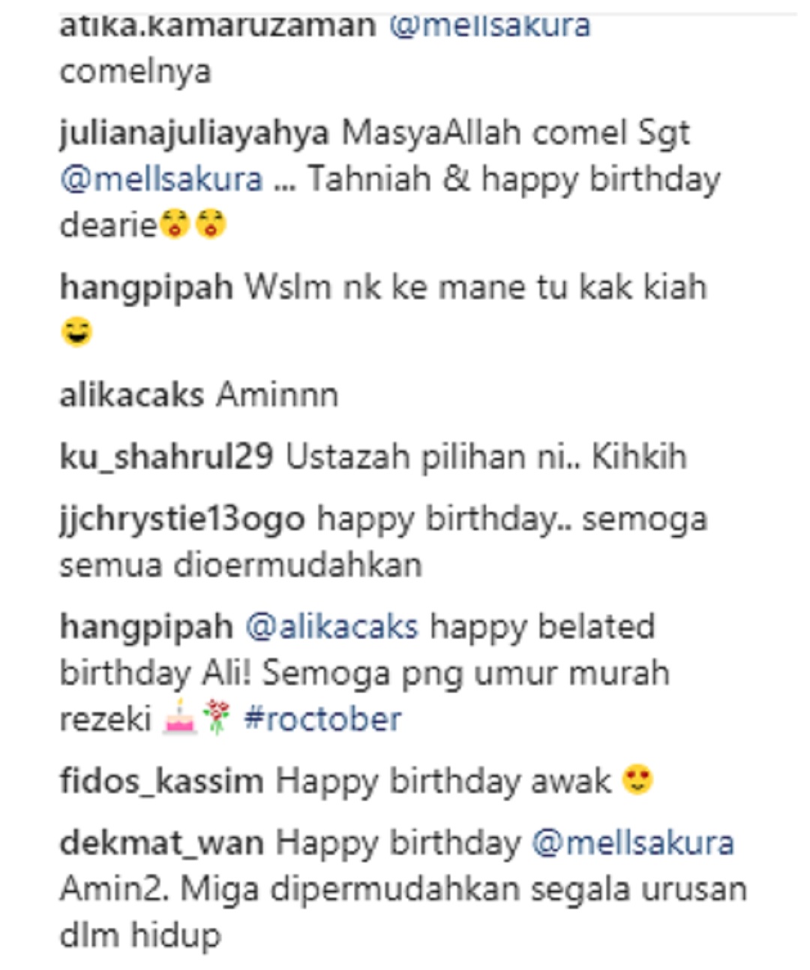
Task: Click the grinning emoji below 'Wslm nk ke mane'
Action: point(76,332)
